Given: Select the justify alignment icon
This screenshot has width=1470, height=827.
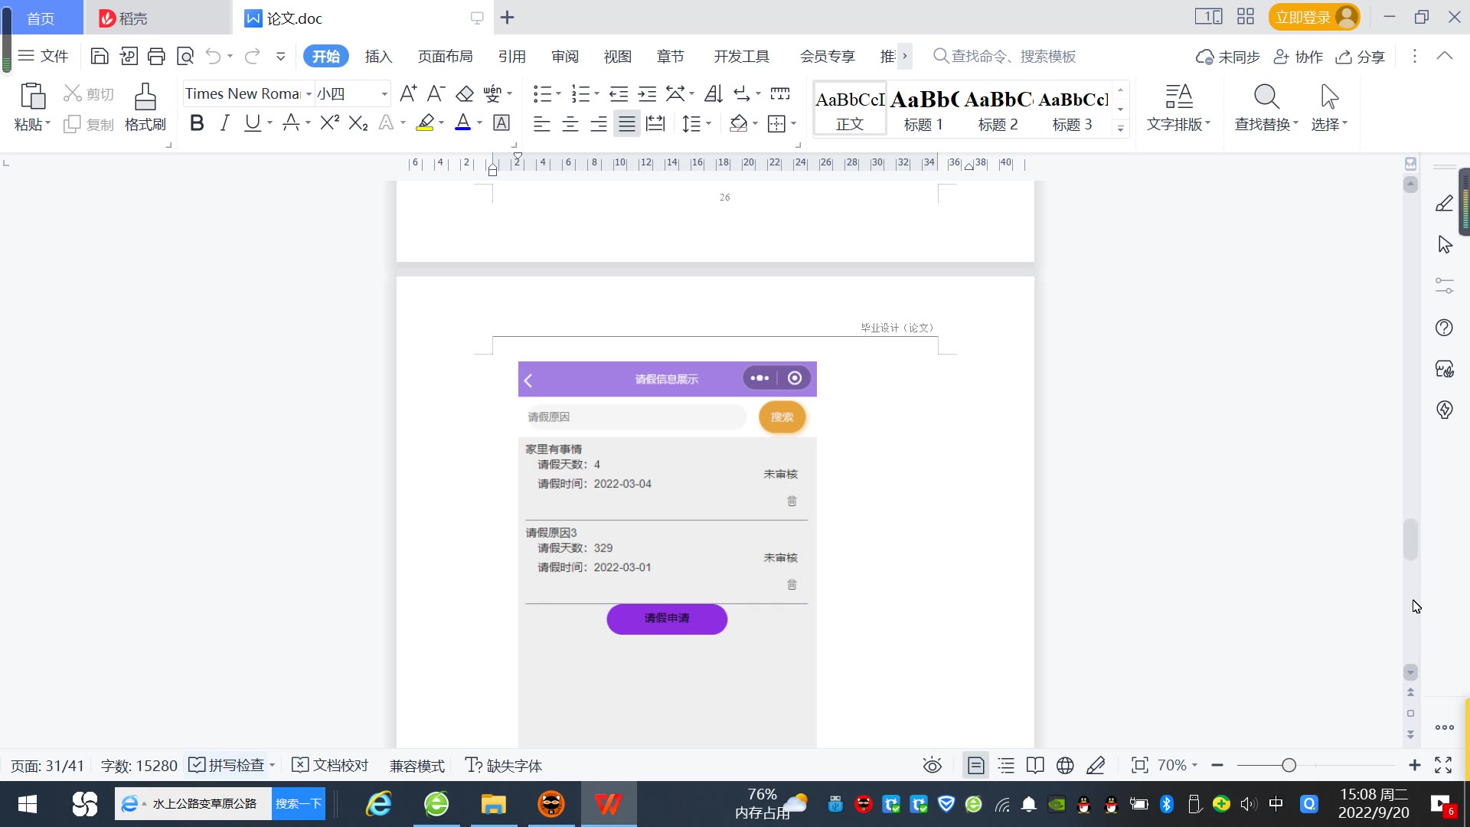Looking at the screenshot, I should [627, 123].
